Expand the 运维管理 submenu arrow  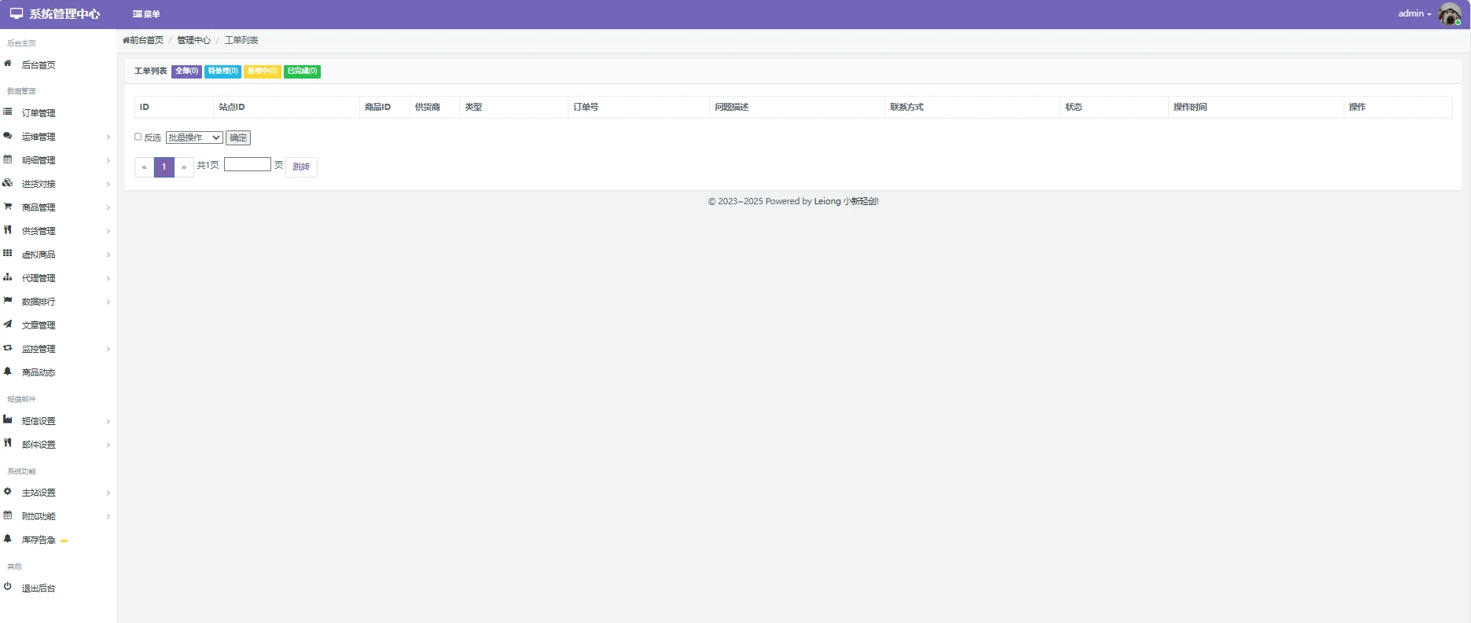coord(108,137)
